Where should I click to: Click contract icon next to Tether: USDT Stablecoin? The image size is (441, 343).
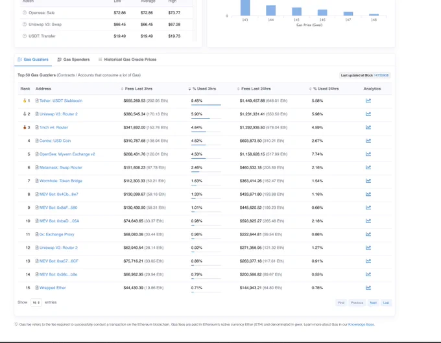pyautogui.click(x=37, y=101)
